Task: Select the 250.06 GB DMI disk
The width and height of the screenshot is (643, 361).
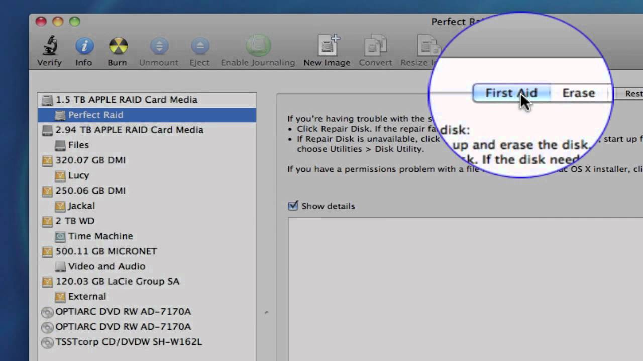Action: [x=147, y=191]
